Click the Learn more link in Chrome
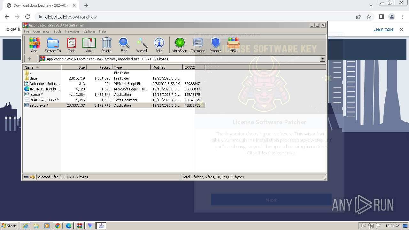The height and width of the screenshot is (230, 409). point(383,29)
